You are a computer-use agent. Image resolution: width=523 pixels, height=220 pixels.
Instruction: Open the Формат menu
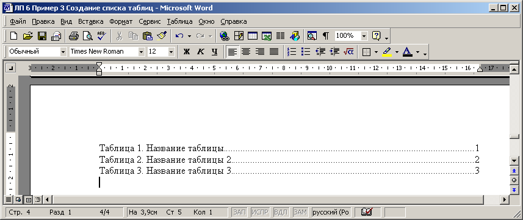click(121, 22)
